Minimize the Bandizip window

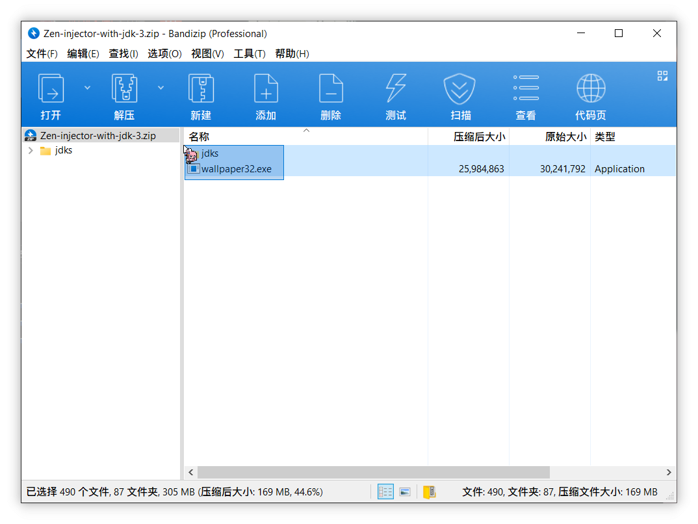pos(581,33)
